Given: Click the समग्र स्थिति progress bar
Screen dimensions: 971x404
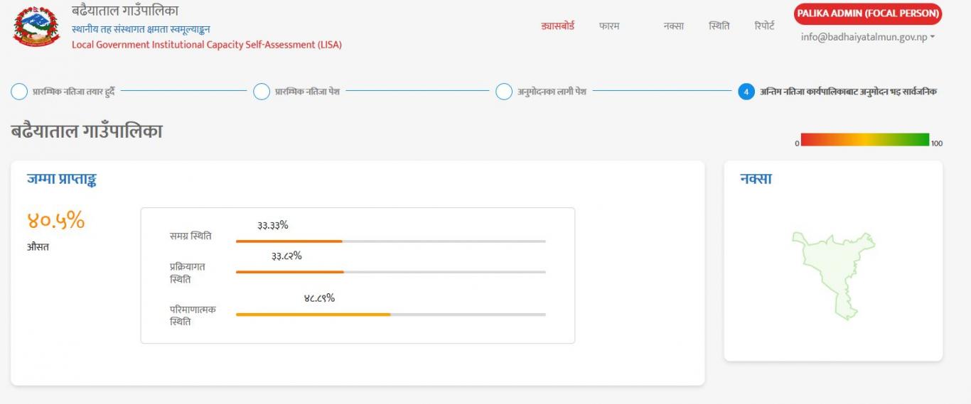Looking at the screenshot, I should click(391, 241).
